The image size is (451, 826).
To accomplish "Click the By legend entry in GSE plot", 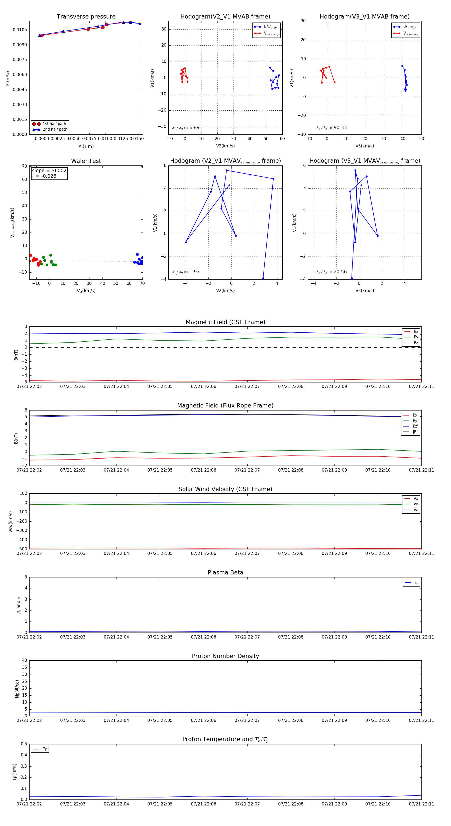I will [x=411, y=337].
